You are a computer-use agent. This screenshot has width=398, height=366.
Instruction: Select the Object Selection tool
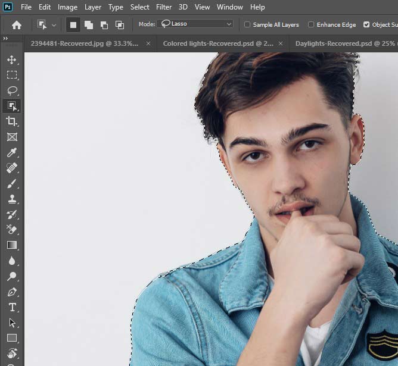coord(12,106)
